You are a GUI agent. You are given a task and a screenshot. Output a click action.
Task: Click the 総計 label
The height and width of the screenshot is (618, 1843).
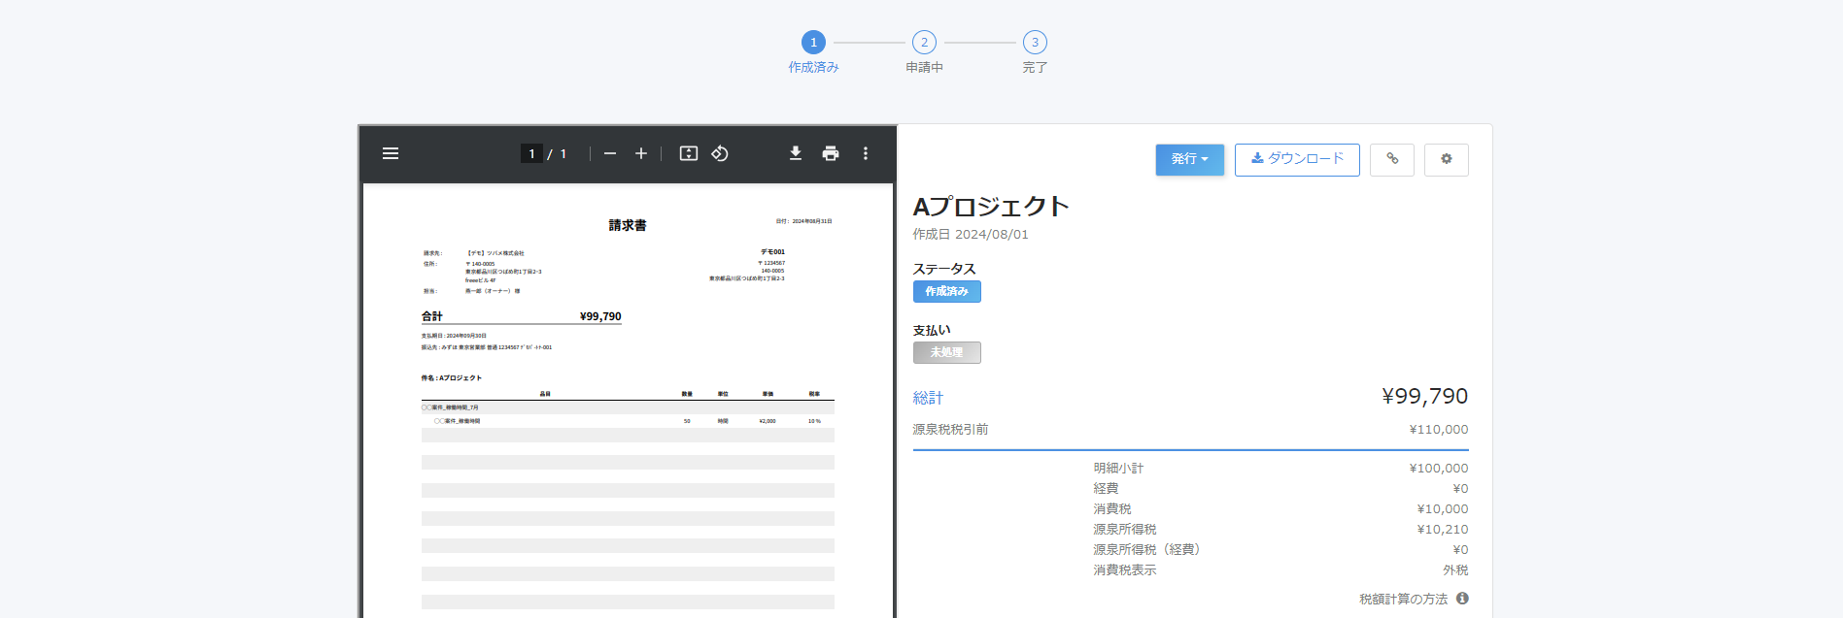click(x=928, y=398)
